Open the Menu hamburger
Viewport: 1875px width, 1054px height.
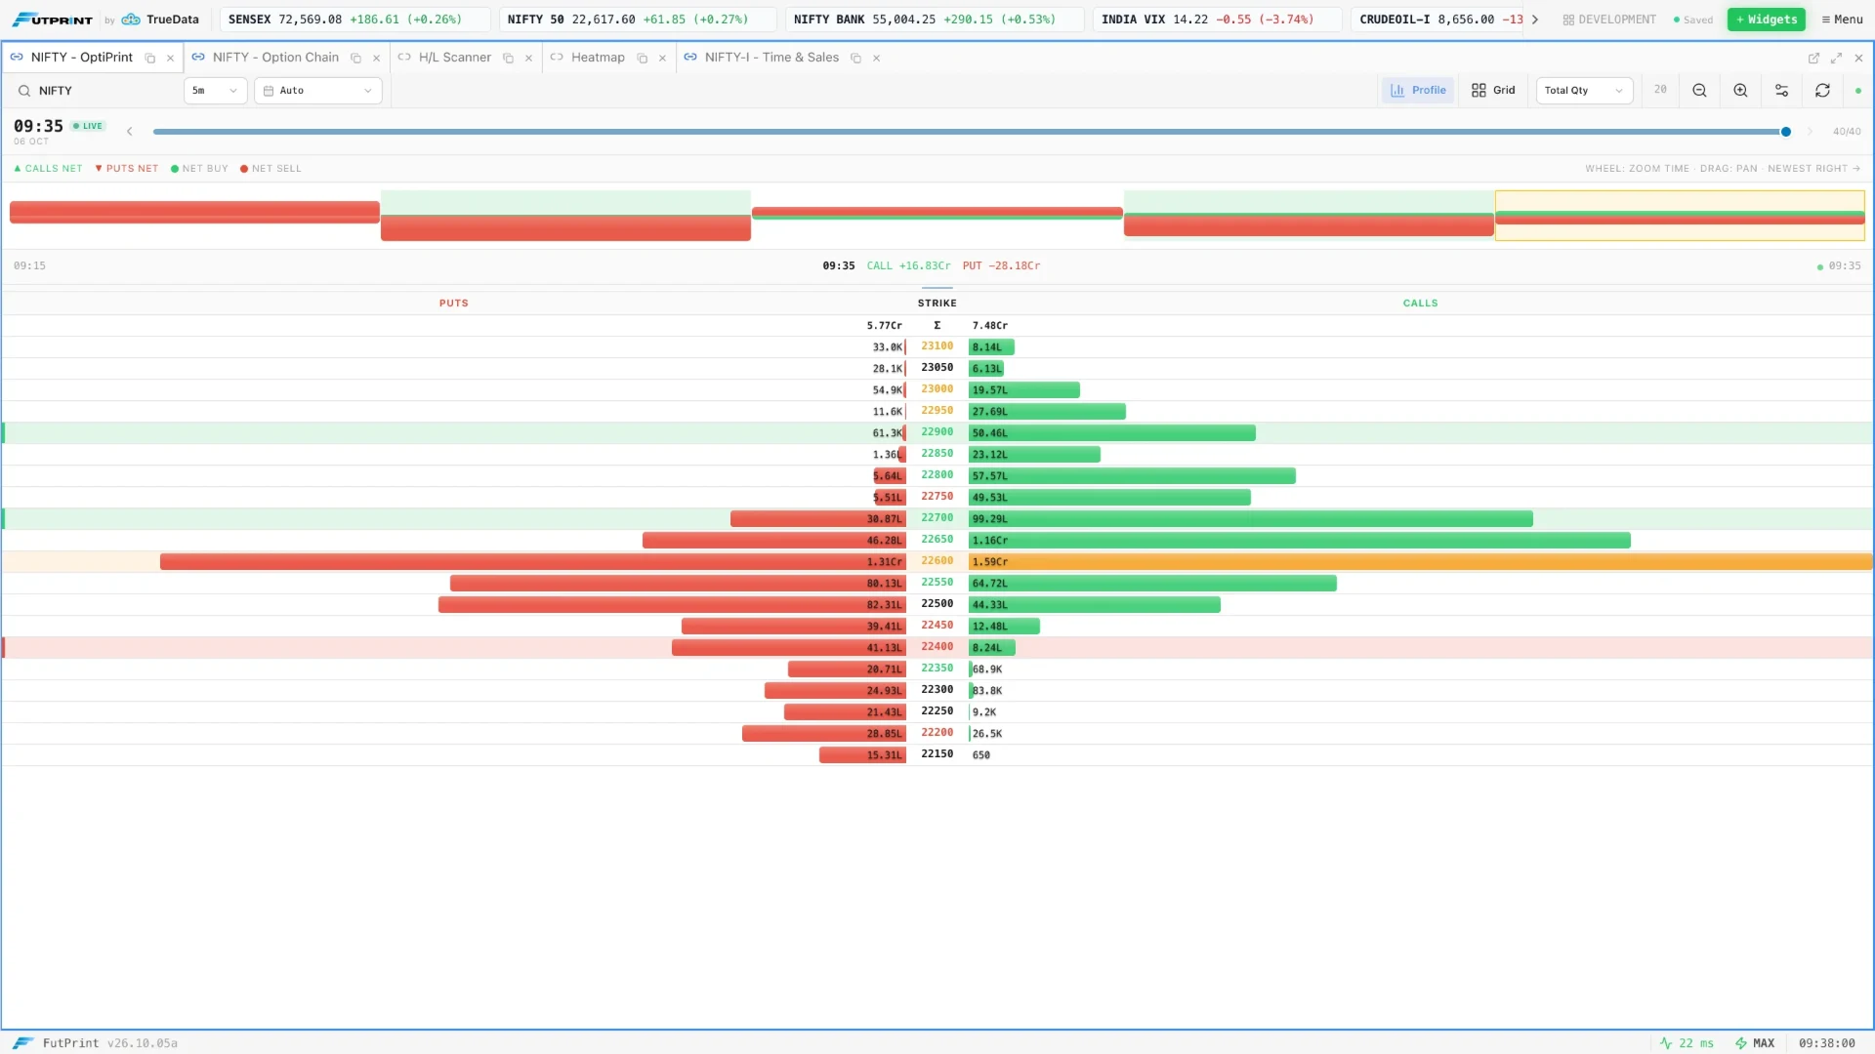(1842, 20)
